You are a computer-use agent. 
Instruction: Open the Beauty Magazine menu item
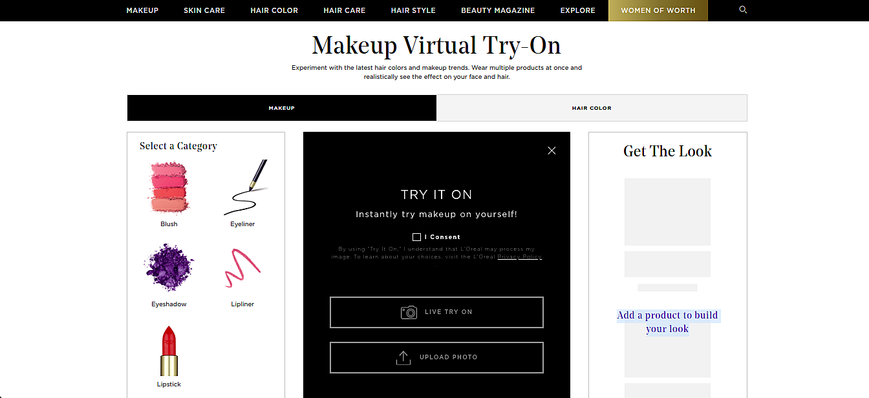coord(498,10)
